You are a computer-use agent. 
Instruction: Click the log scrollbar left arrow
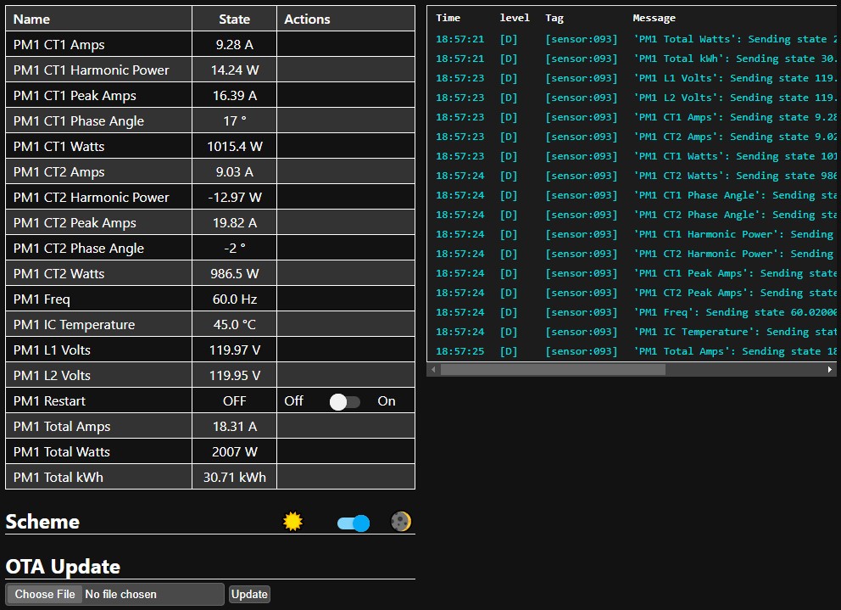(433, 369)
